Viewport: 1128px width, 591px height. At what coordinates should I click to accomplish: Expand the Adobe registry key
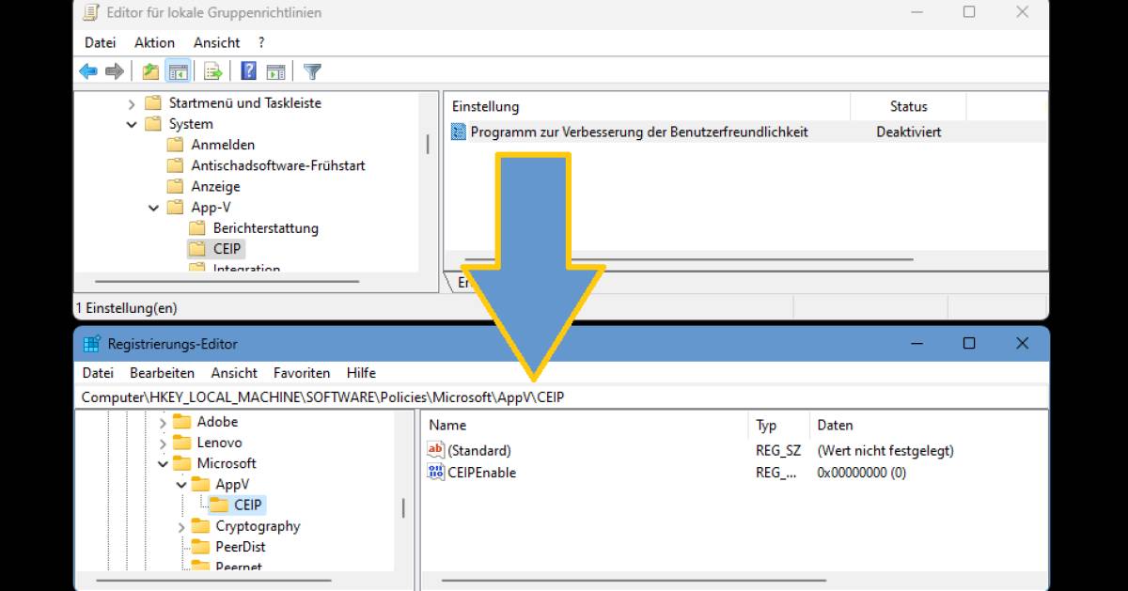pos(163,423)
